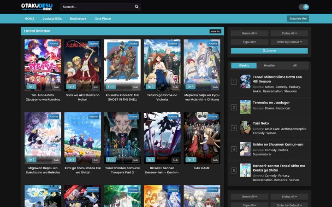Click Special badge on bottom row poster
Viewport: 332px width, 207px height.
(93, 190)
